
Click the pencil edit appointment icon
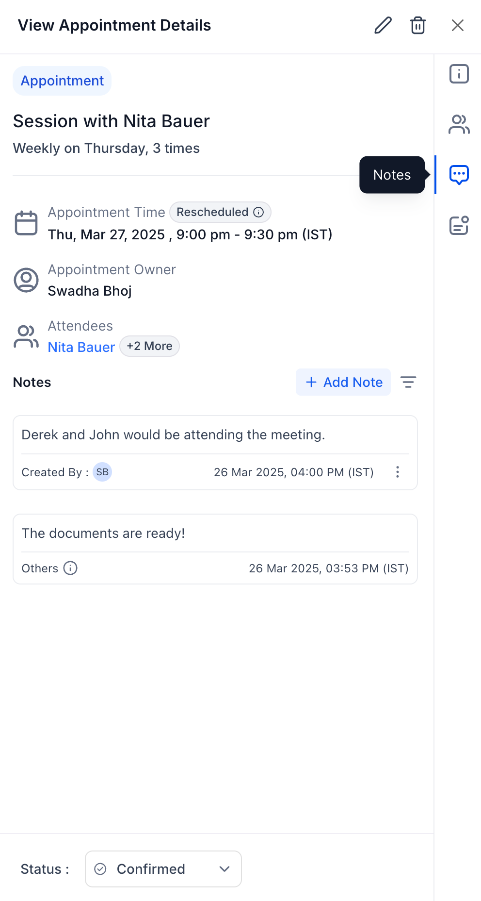tap(383, 25)
